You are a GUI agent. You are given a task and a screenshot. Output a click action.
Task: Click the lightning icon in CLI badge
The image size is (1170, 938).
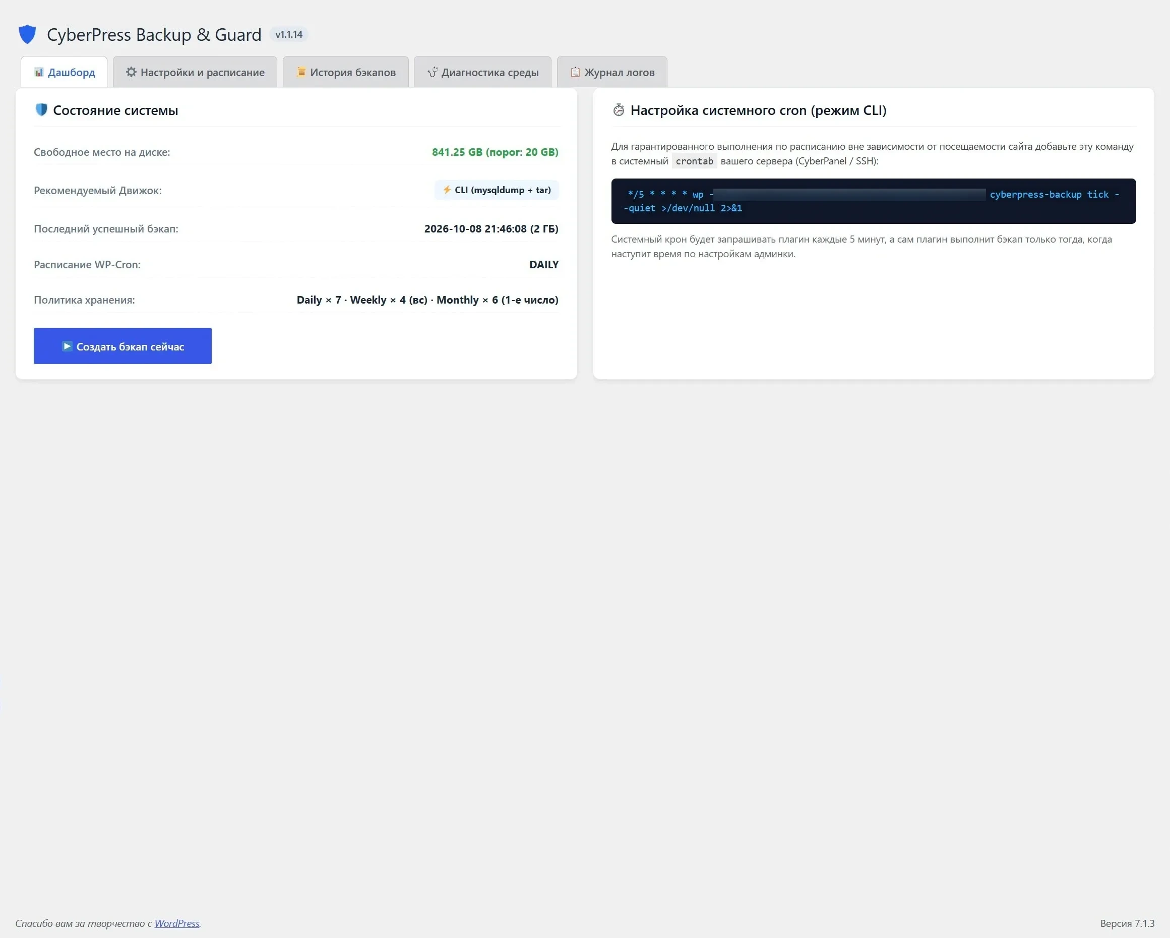tap(447, 190)
